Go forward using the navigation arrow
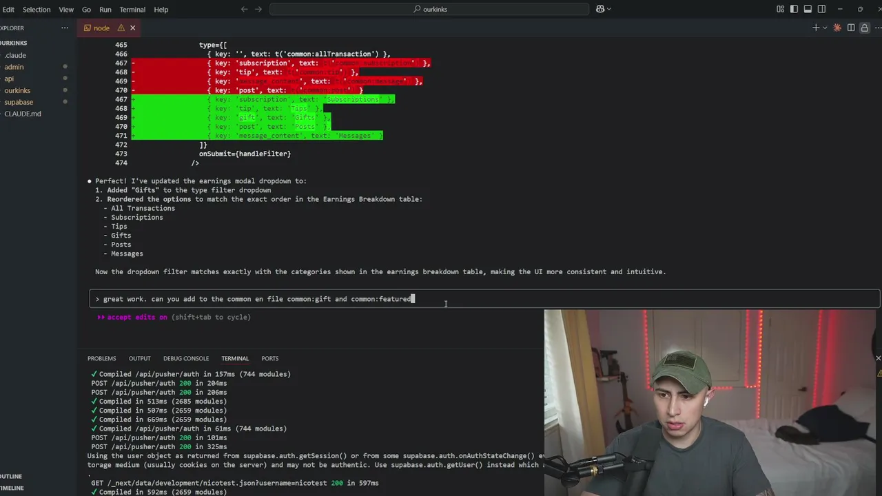 tap(259, 9)
